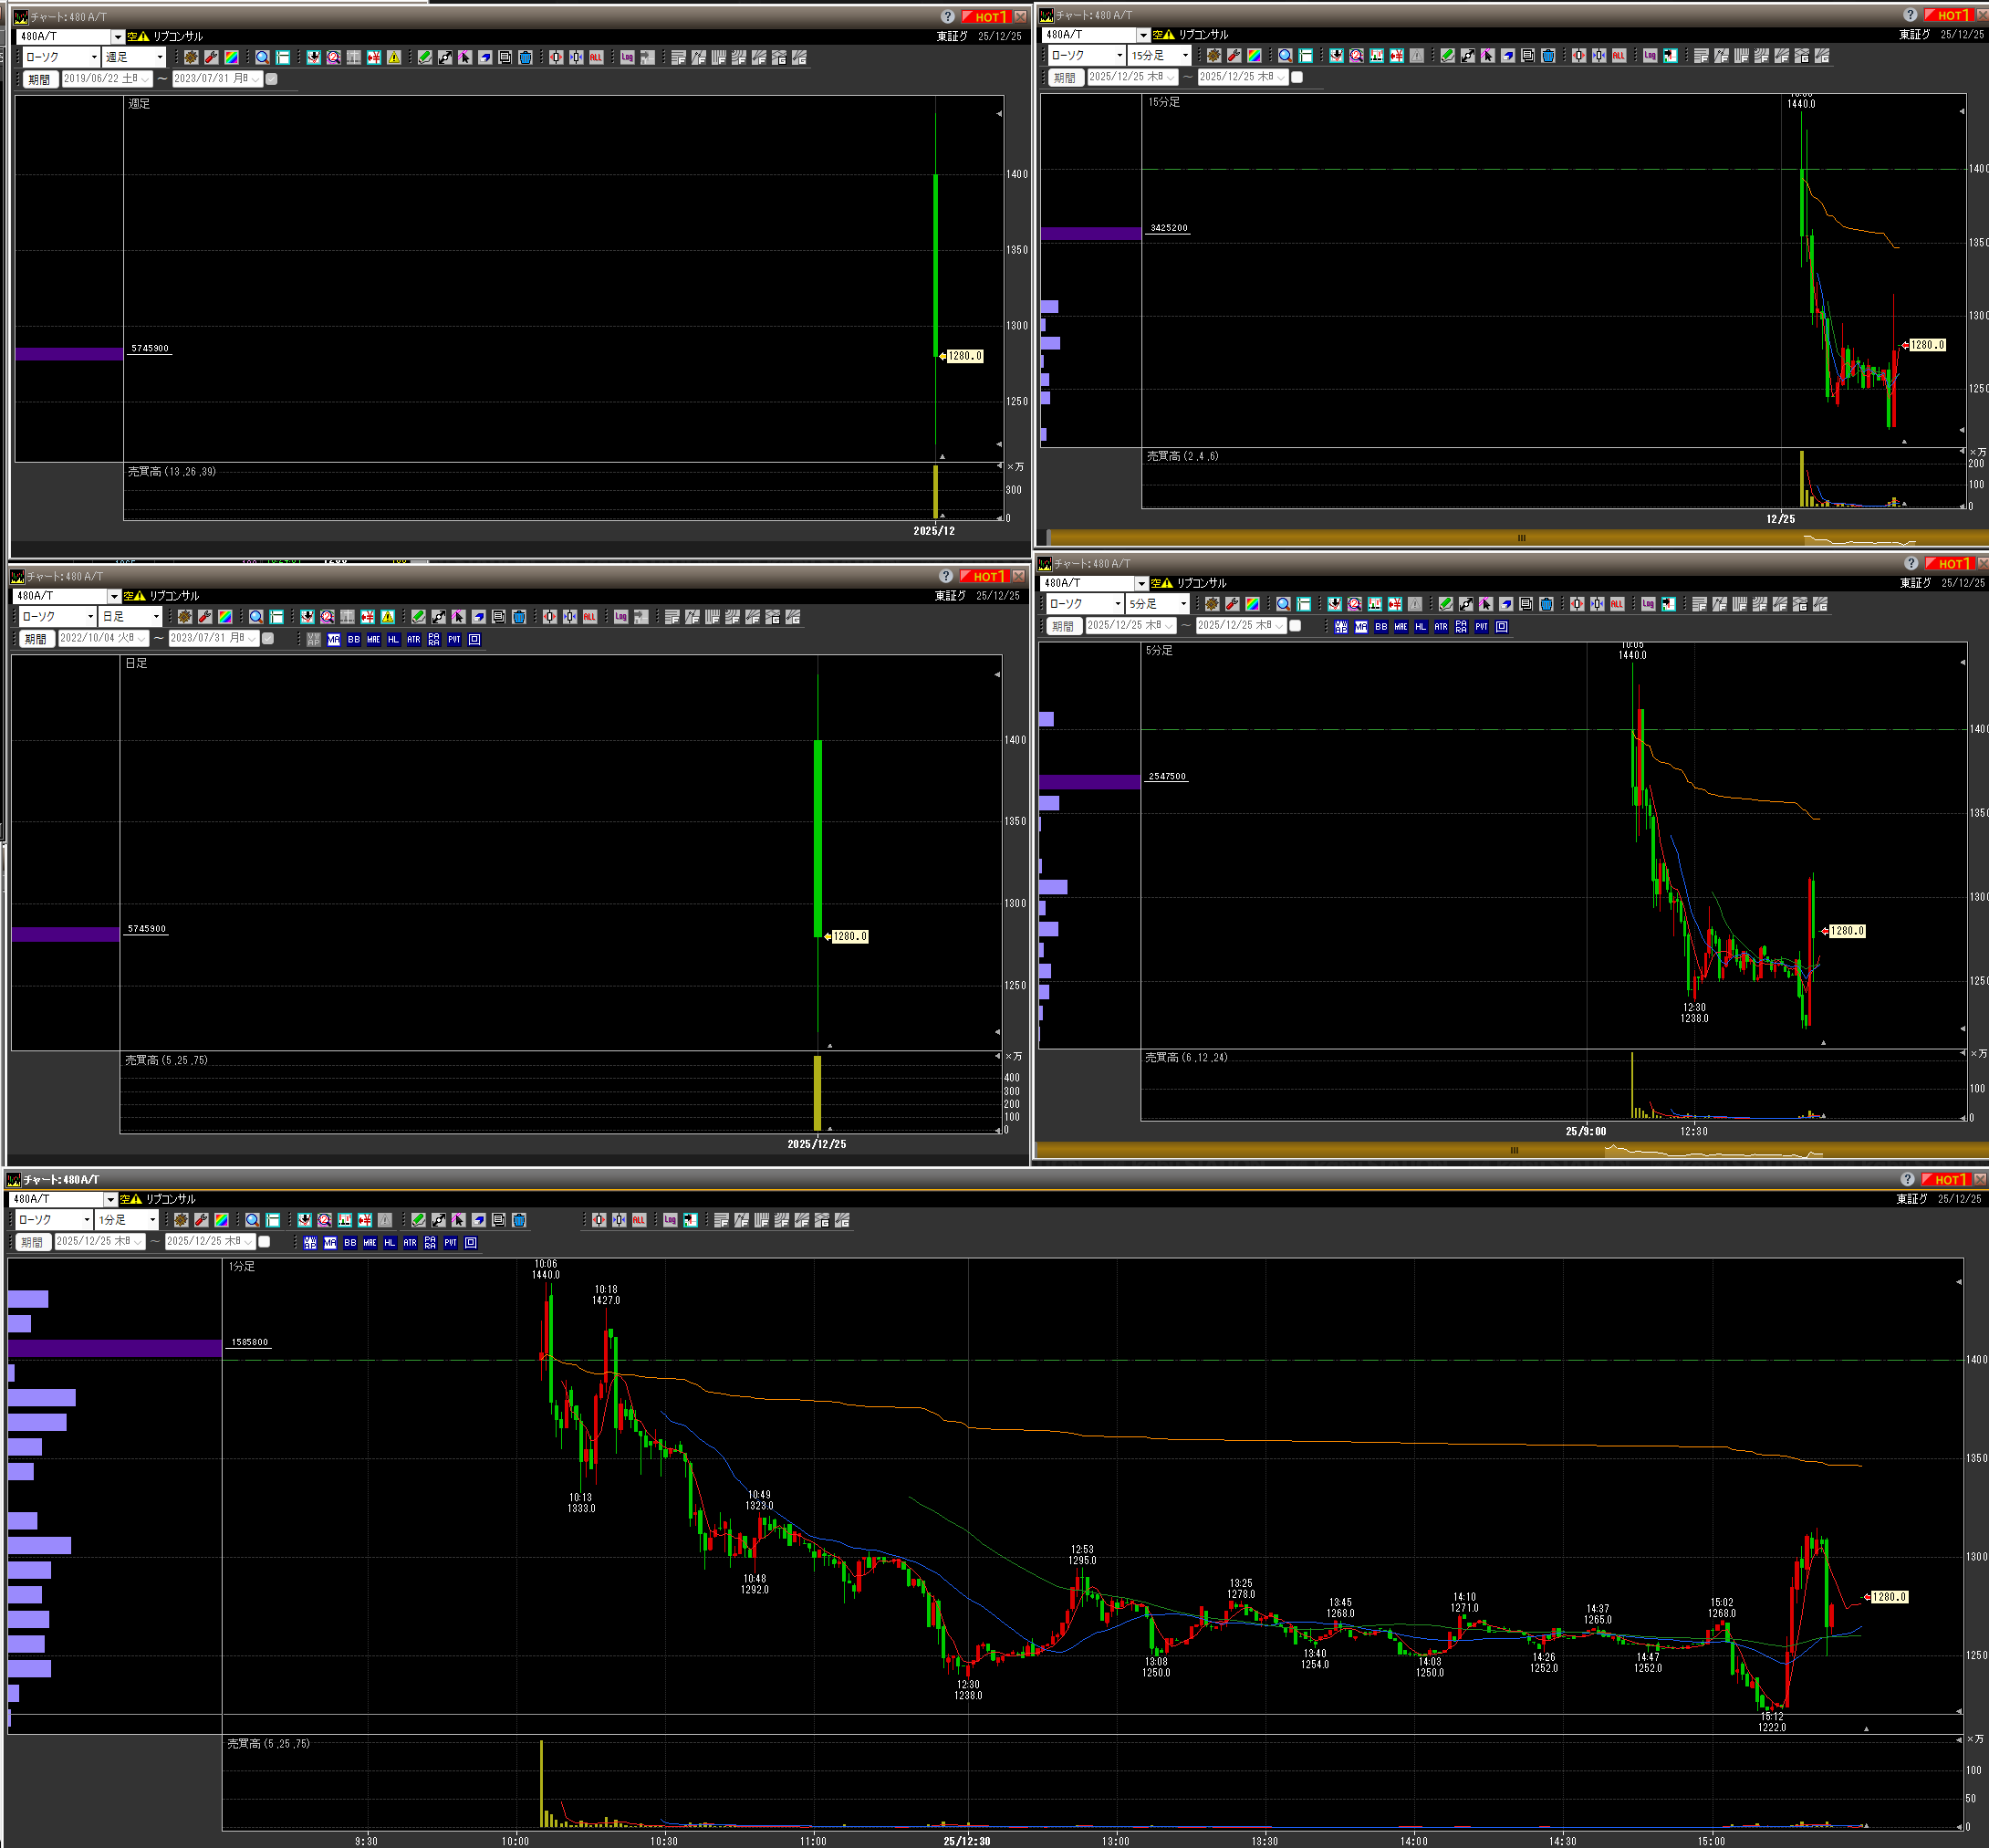
Task: Click the magnifier zoom icon in daily chart toolbar
Action: point(256,617)
